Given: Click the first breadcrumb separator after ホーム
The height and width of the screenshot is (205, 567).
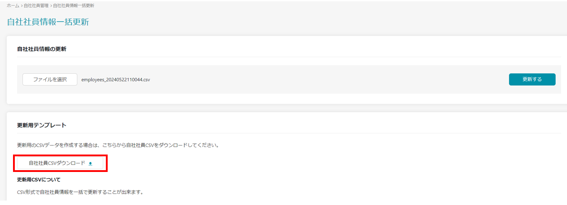Looking at the screenshot, I should coord(22,5).
